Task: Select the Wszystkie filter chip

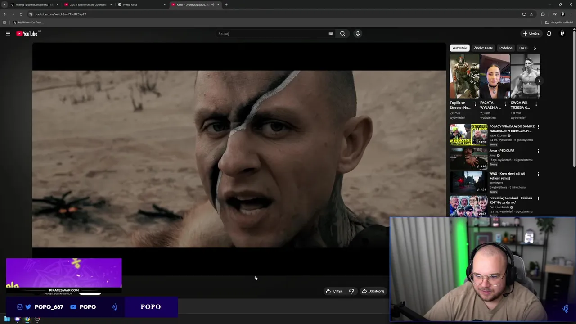Action: (459, 48)
